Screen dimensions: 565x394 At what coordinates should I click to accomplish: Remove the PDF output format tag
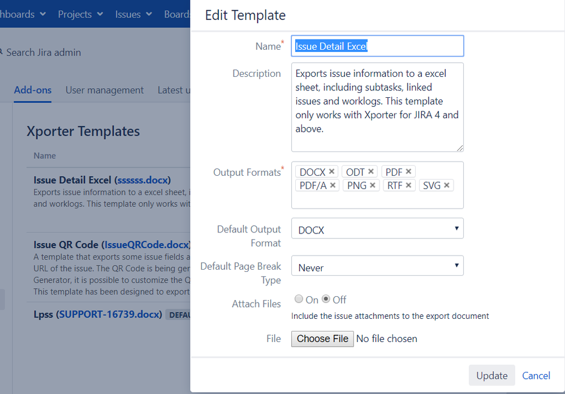408,171
